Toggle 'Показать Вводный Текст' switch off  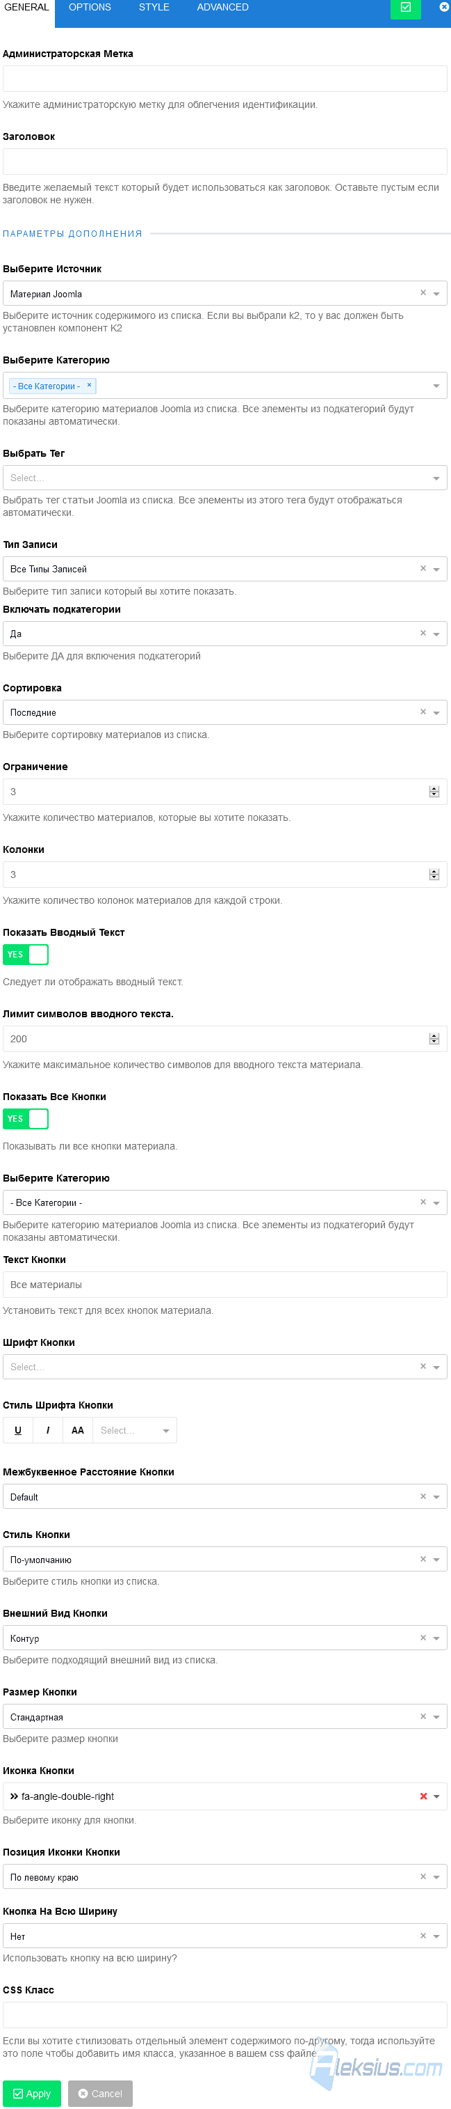tap(25, 955)
